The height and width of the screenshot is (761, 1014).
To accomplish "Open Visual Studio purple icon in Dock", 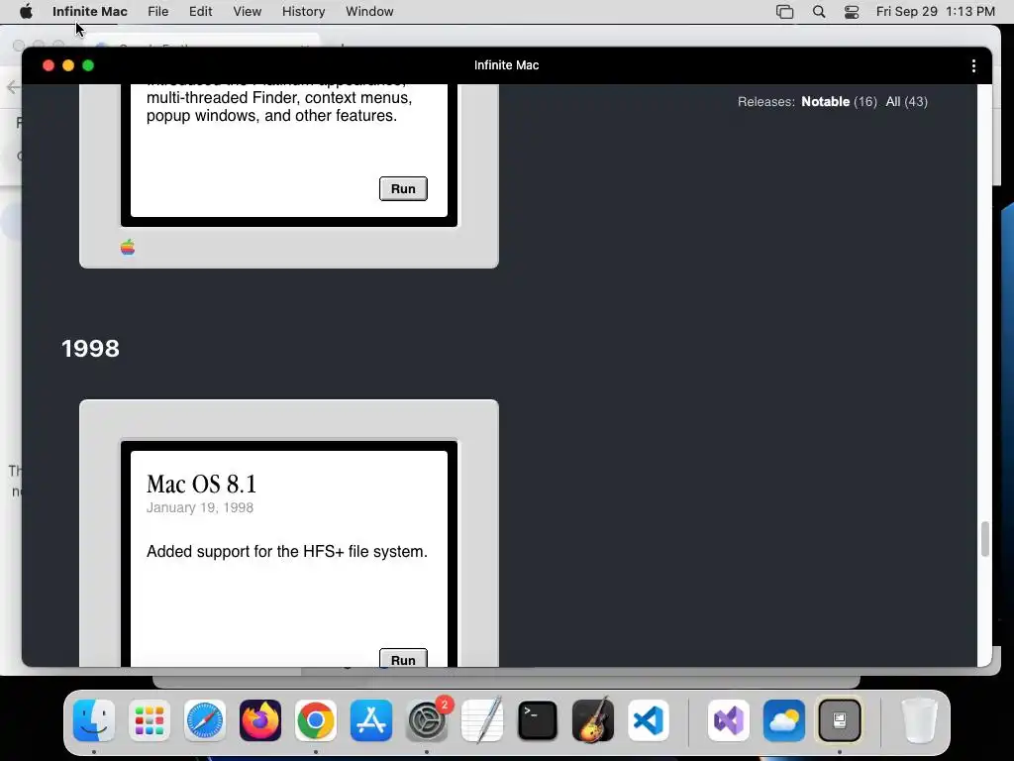I will click(x=729, y=720).
